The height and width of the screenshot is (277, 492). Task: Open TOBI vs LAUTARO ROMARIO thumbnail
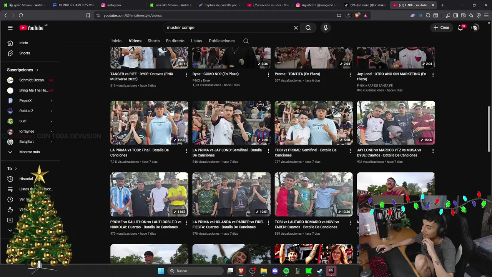(x=314, y=194)
